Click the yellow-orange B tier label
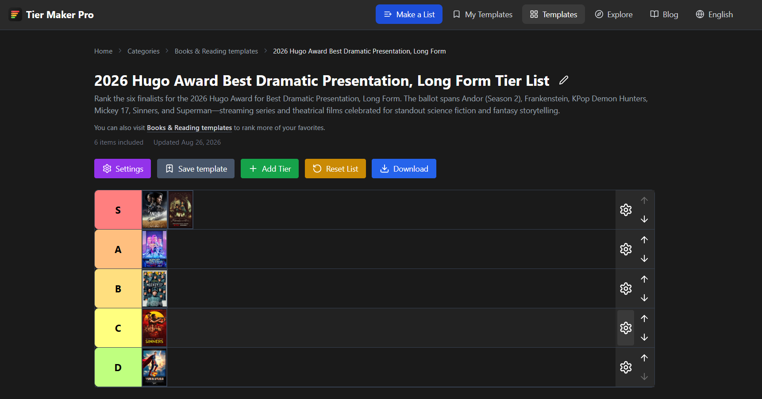 click(x=118, y=288)
